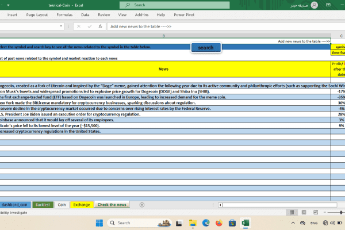This screenshot has width=345, height=230.
Task: Open the Insert Function fx button
Action: coord(100,26)
